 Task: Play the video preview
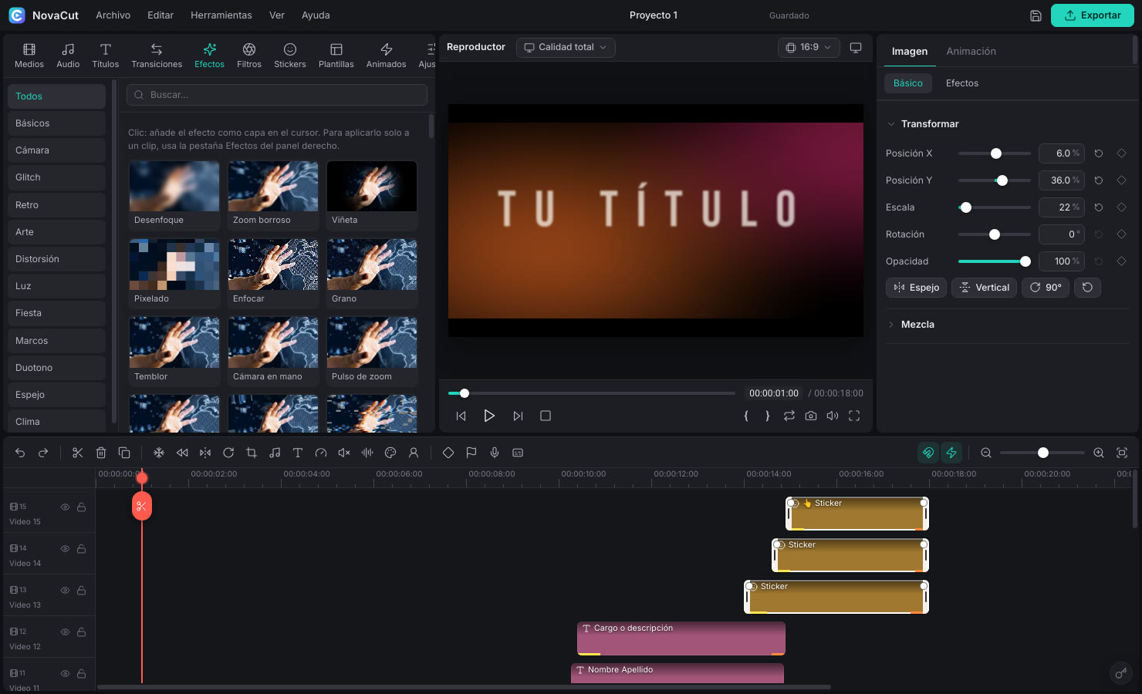coord(489,416)
